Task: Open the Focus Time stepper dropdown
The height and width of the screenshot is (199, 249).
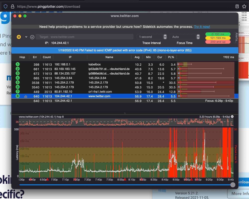Action: point(198,37)
